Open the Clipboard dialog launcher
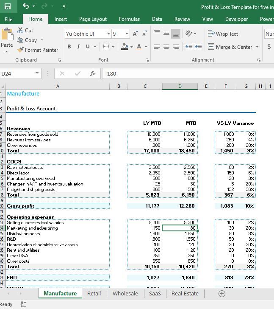Image resolution: width=274 pixels, height=309 pixels. click(x=59, y=60)
